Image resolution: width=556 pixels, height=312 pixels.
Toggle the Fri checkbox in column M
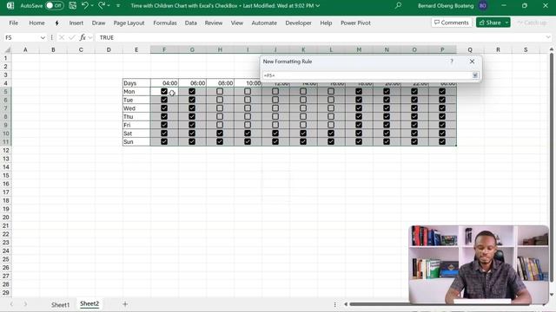tap(359, 125)
